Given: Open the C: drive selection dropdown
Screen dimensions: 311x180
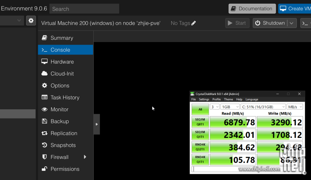Looking at the screenshot, I should pyautogui.click(x=263, y=107).
